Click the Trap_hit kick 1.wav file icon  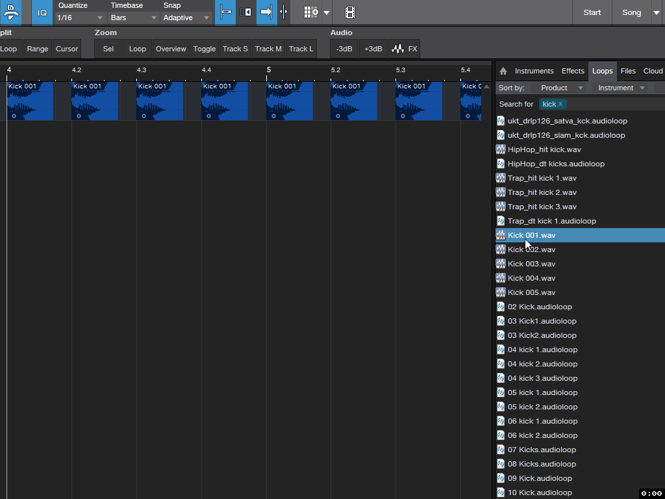(x=501, y=178)
